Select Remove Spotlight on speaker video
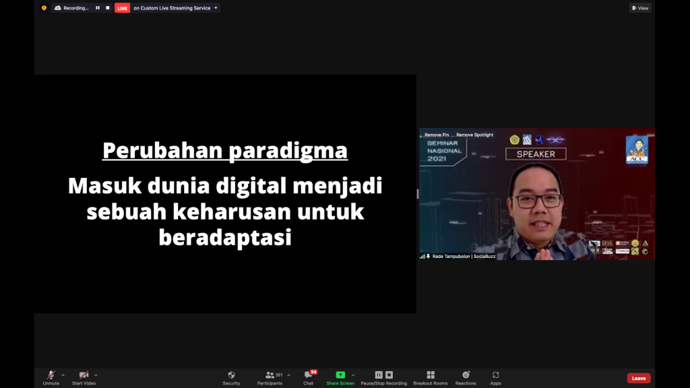 (474, 135)
